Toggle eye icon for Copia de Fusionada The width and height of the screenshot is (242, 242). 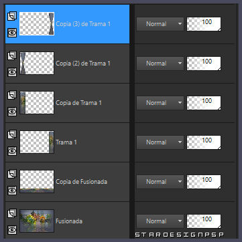click(x=12, y=191)
